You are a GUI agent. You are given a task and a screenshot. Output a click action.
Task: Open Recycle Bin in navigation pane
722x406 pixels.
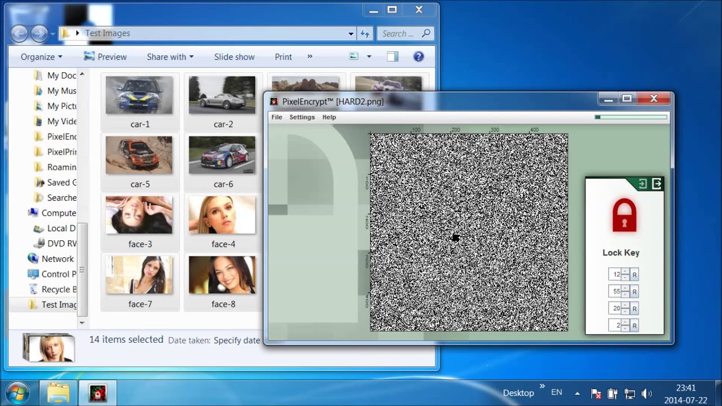(52, 289)
